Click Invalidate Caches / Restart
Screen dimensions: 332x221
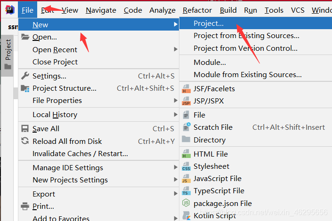[80, 154]
